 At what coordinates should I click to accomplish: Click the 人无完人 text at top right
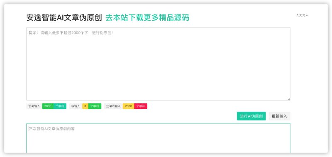point(302,15)
